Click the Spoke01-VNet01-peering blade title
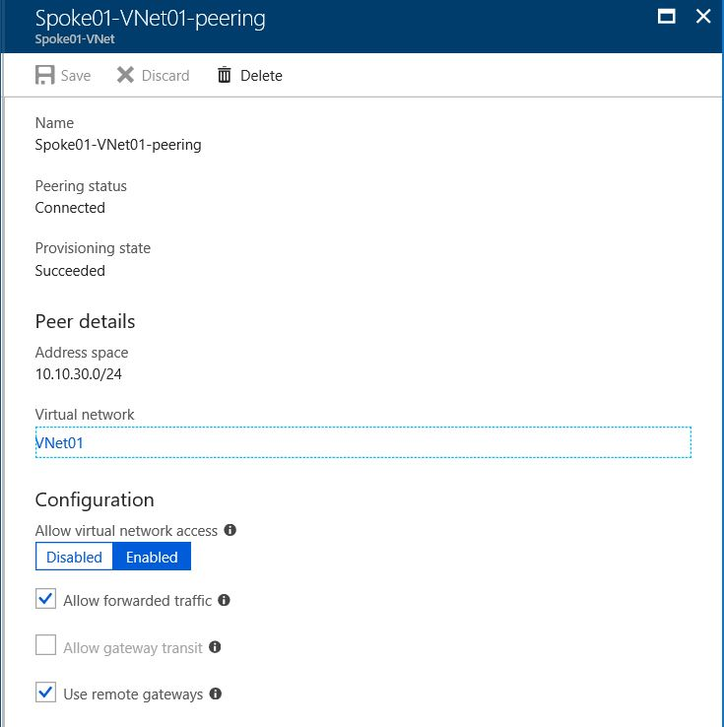Viewport: 724px width, 727px height. coord(150,18)
